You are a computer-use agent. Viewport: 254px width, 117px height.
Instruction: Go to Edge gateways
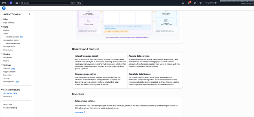click(x=9, y=23)
